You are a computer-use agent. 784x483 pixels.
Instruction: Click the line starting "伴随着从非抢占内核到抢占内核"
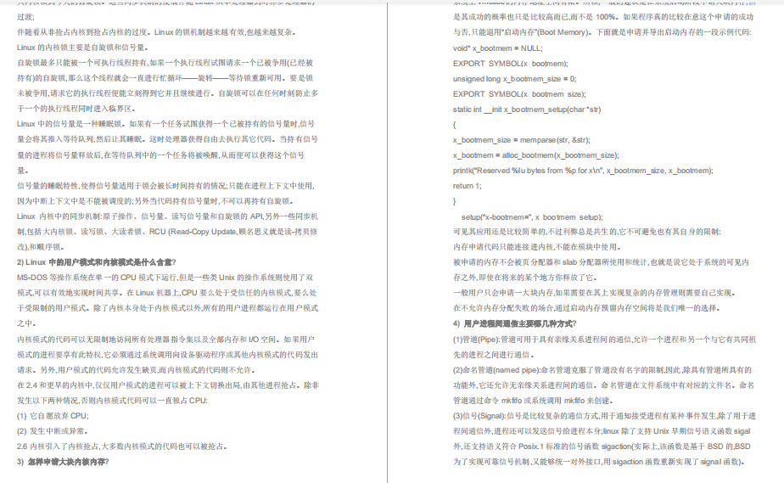click(x=156, y=32)
